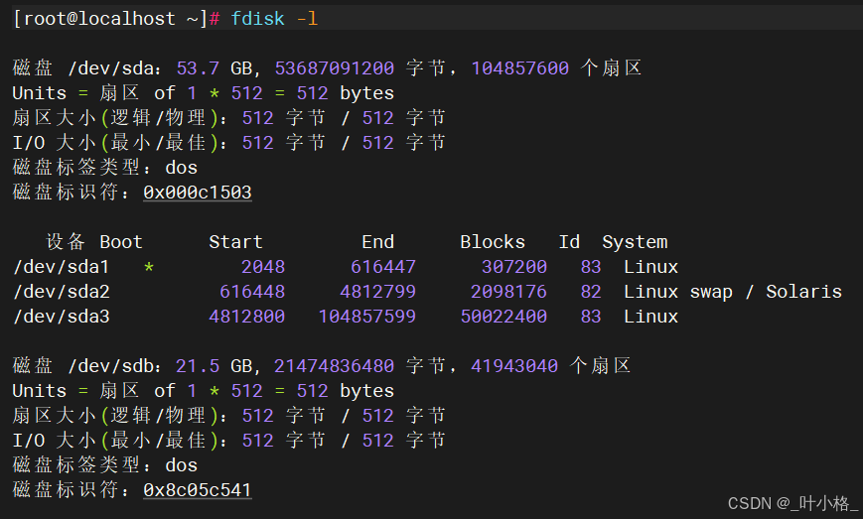Viewport: 863px width, 519px height.
Task: Click the 'dos' label type under /dev/sdb
Action: (181, 465)
